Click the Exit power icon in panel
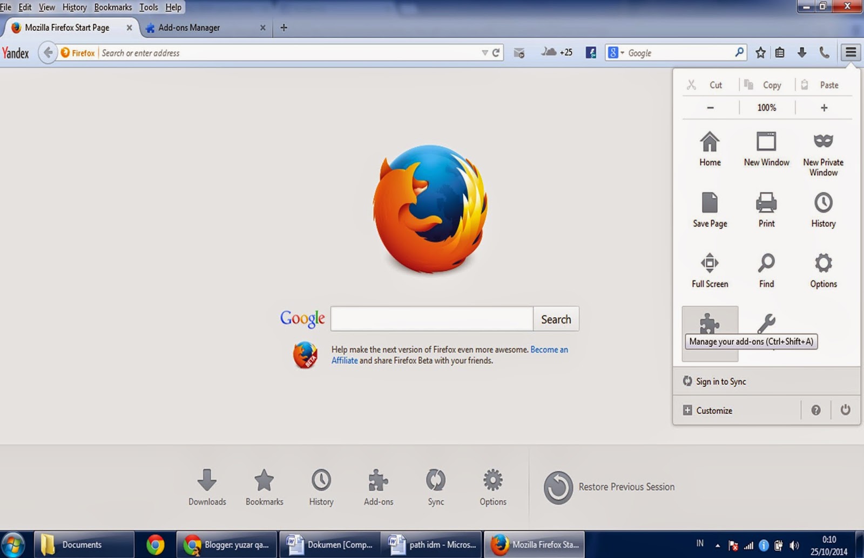864x558 pixels. 845,410
